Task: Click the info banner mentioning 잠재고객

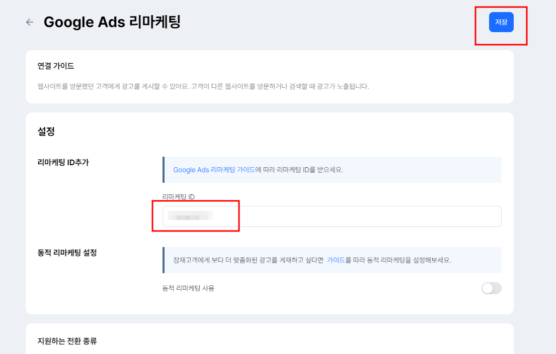Action: click(332, 261)
